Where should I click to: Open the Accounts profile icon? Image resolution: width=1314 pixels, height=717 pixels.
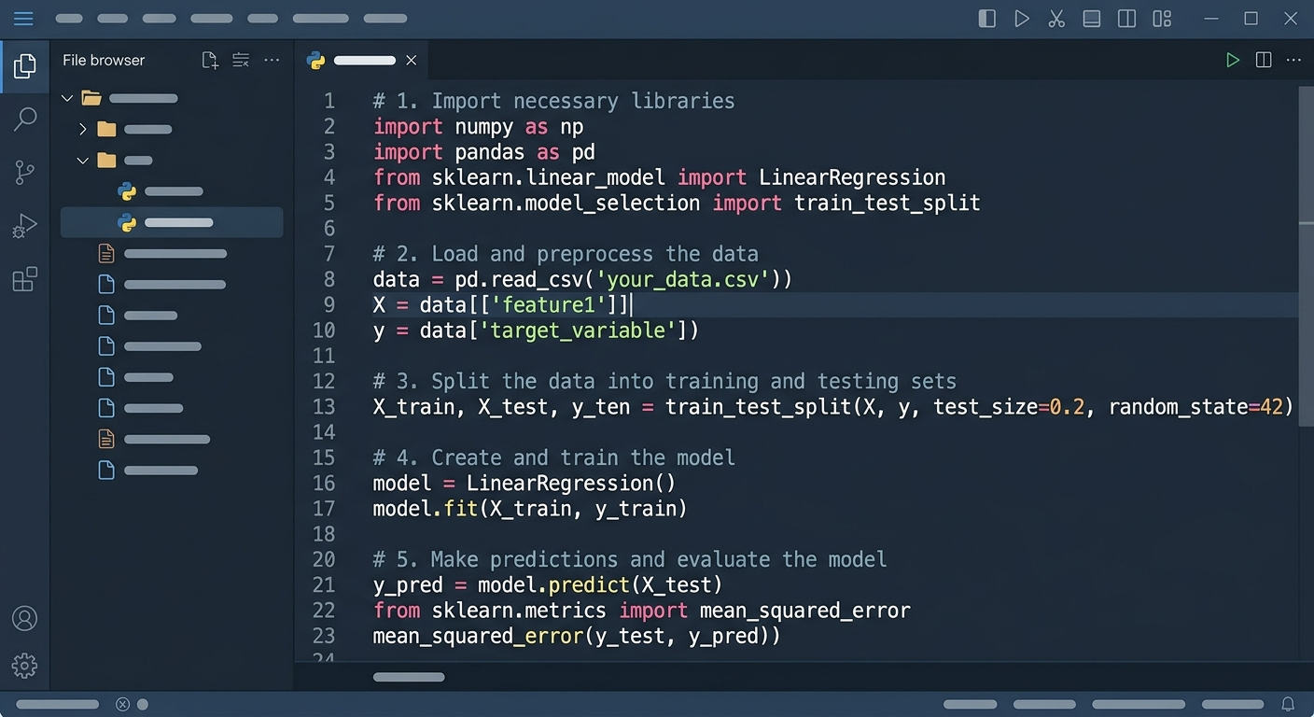(25, 618)
